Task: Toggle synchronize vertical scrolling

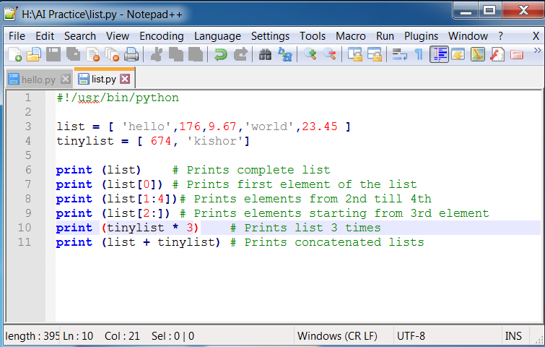Action: coord(355,55)
